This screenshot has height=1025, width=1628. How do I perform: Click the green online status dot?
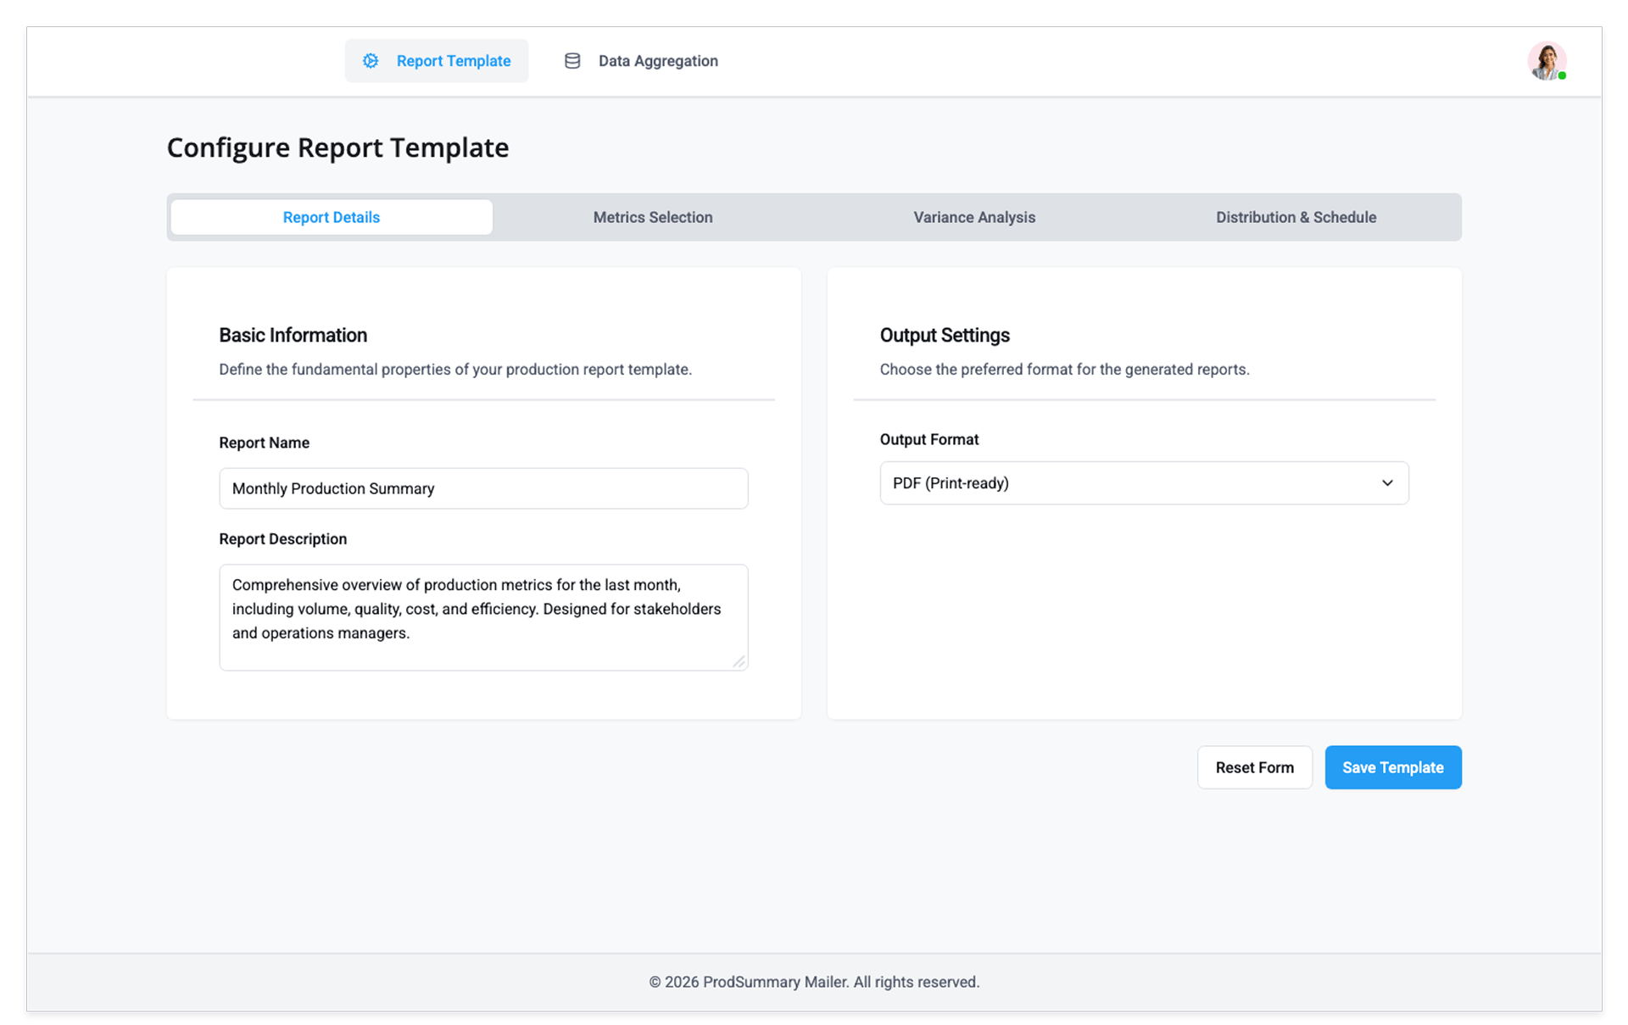coord(1562,76)
